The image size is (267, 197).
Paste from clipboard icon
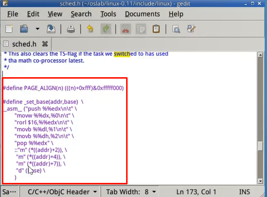(x=156, y=29)
